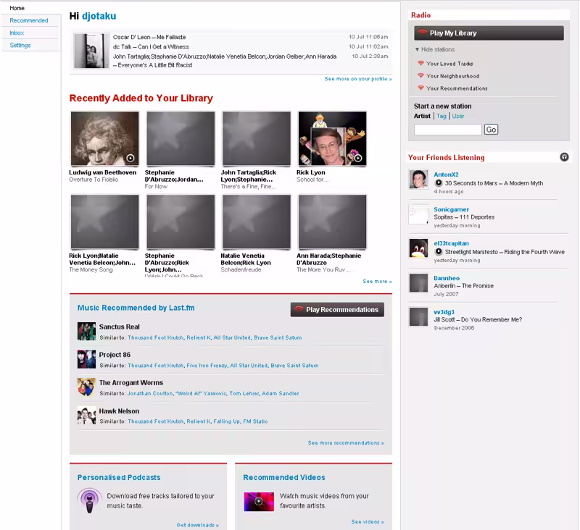
Task: Click into the new station text field
Action: coord(448,130)
